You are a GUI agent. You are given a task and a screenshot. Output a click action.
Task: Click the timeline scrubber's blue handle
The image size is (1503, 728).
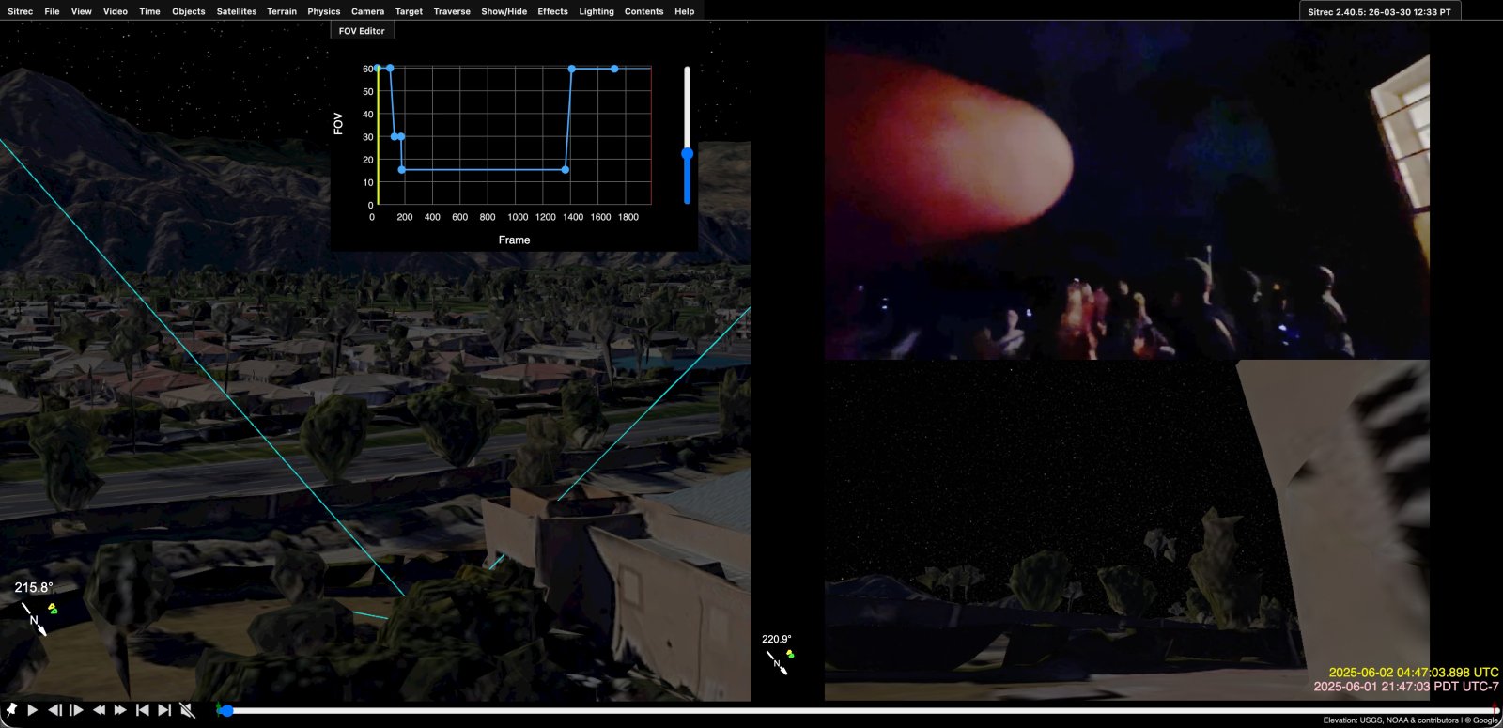click(x=226, y=710)
